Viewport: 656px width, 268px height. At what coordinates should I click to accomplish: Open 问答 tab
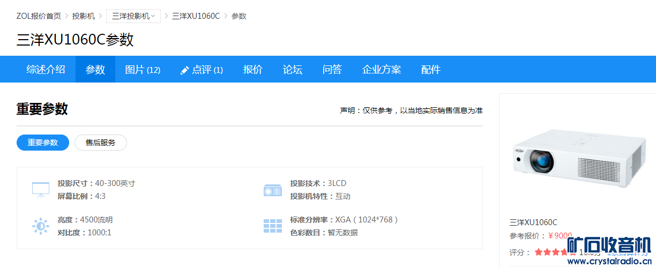(x=332, y=69)
